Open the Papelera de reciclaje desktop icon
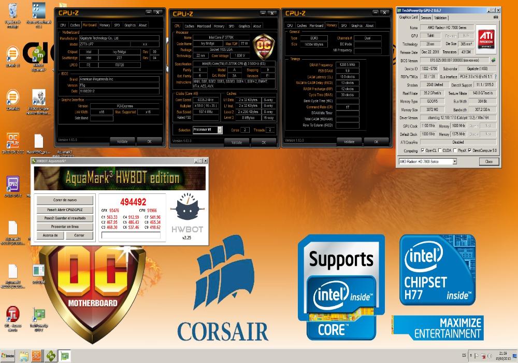This screenshot has height=363, width=518. click(12, 15)
